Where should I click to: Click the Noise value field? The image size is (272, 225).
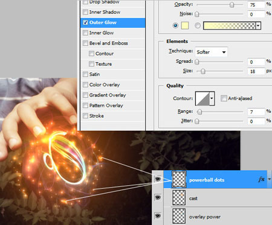(x=256, y=14)
